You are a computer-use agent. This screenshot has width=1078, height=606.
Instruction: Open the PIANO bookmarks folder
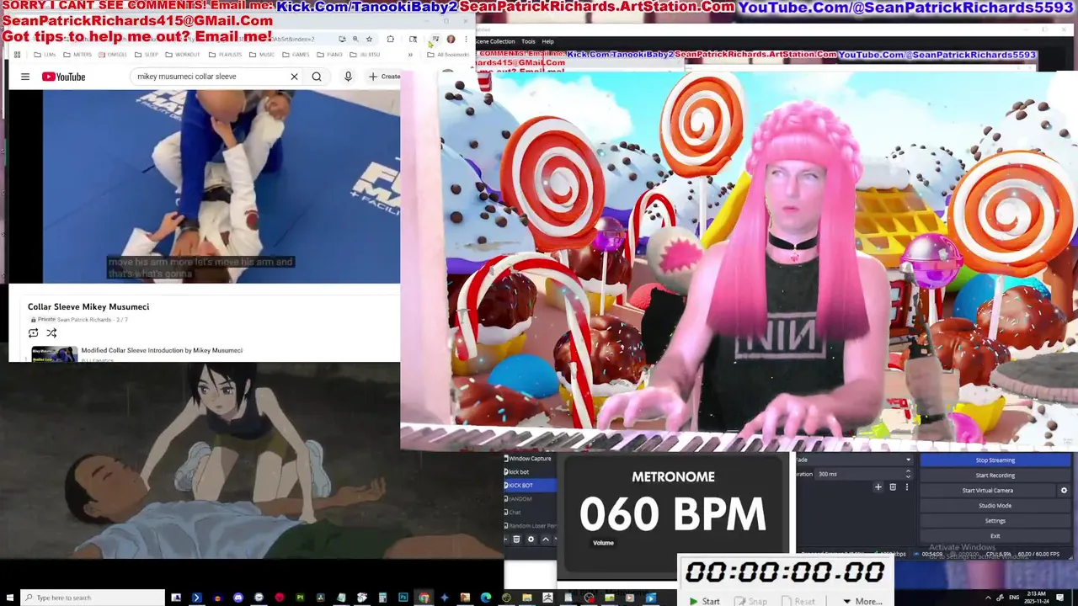click(x=330, y=55)
